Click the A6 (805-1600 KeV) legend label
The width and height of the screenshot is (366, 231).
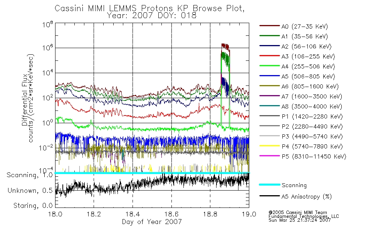(310, 87)
